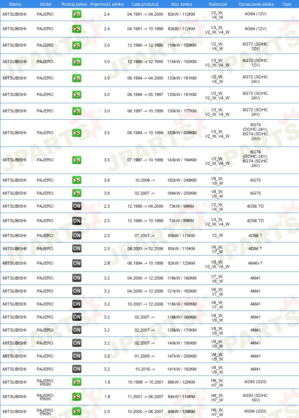Click the Rodzaj paliwa column header
This screenshot has width=299, height=418.
tap(74, 4)
